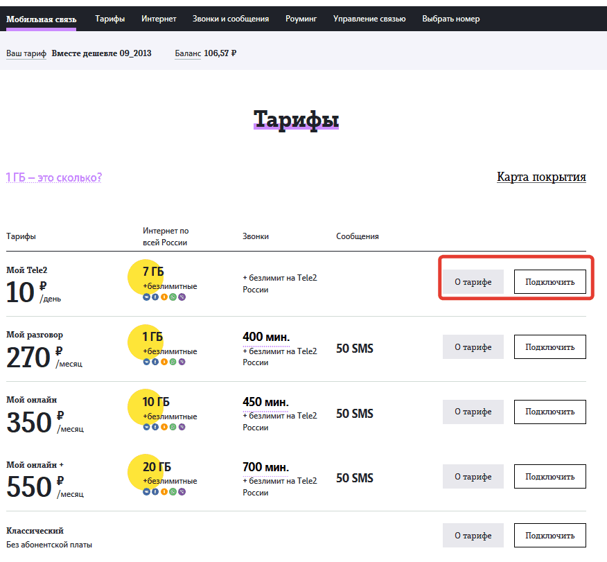Open the Тарифы menu item

pos(110,19)
